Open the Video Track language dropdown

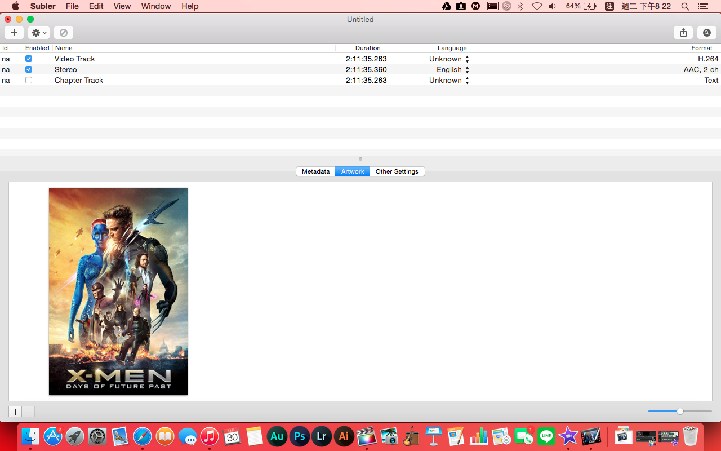coord(449,59)
